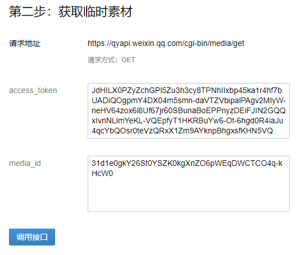Click the 获取临时素材 title text
This screenshot has width=304, height=255.
(96, 12)
